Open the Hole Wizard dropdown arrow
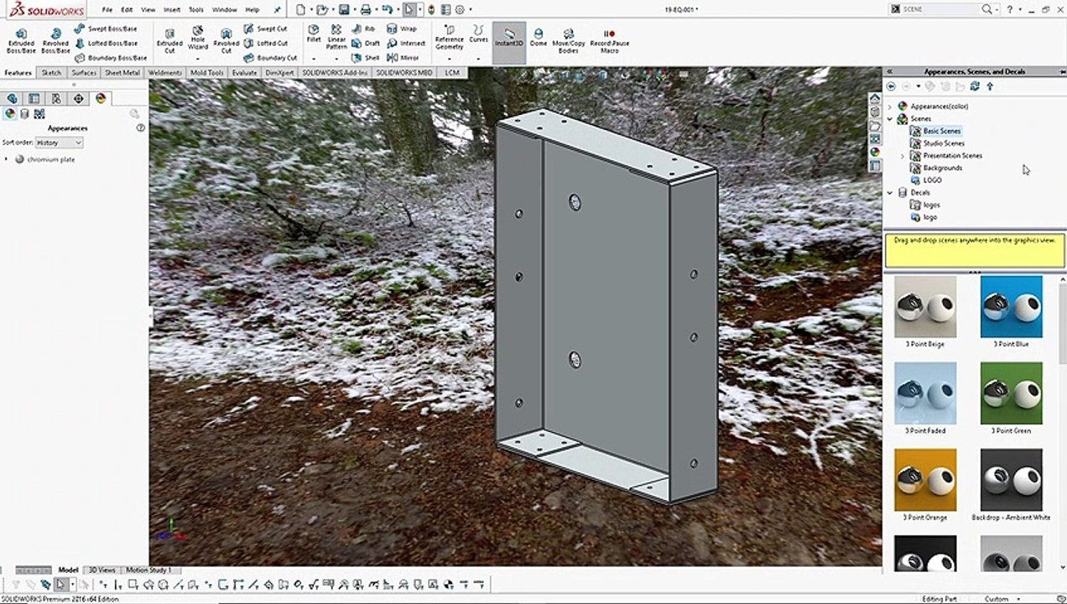The width and height of the screenshot is (1067, 604). tap(198, 60)
